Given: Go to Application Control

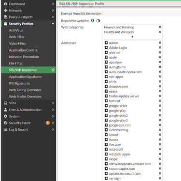Looking at the screenshot, I should (x=23, y=50).
